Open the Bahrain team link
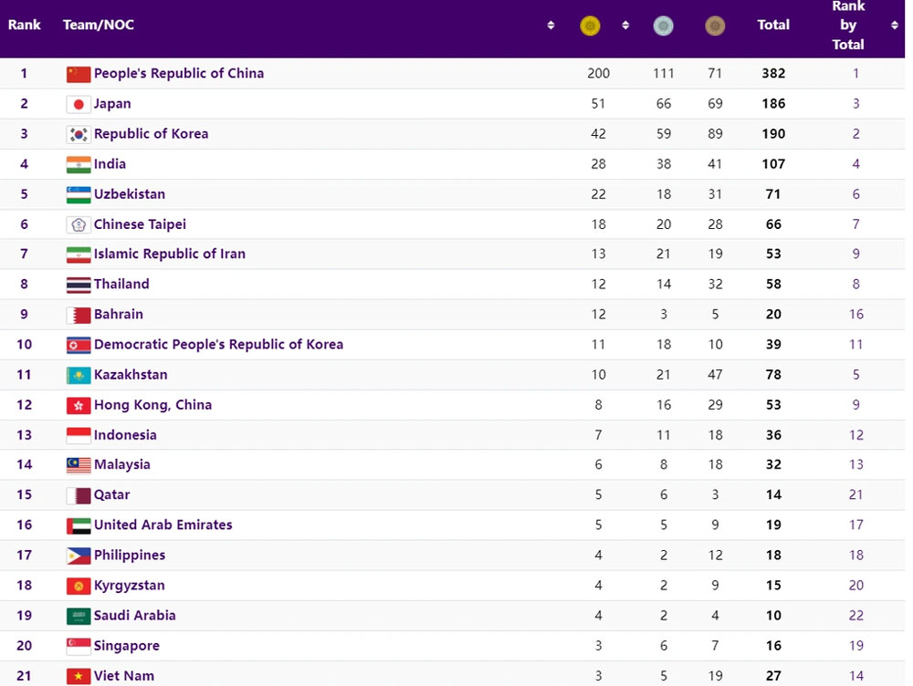Image resolution: width=913 pixels, height=686 pixels. (118, 315)
